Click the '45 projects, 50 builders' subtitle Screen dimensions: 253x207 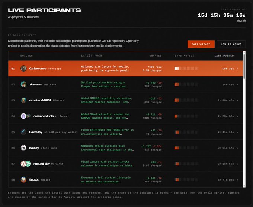tap(23, 17)
